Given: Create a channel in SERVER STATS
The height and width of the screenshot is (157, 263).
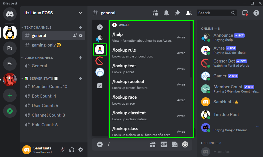Looking at the screenshot, I should (x=80, y=78).
